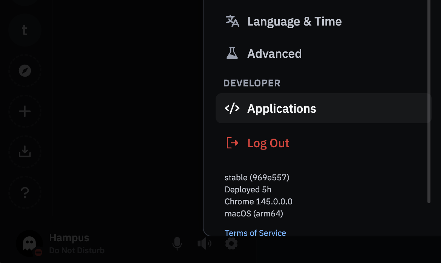Viewport: 441px width, 263px height.
Task: Click the red Do Not Disturb badge
Action: (38, 252)
